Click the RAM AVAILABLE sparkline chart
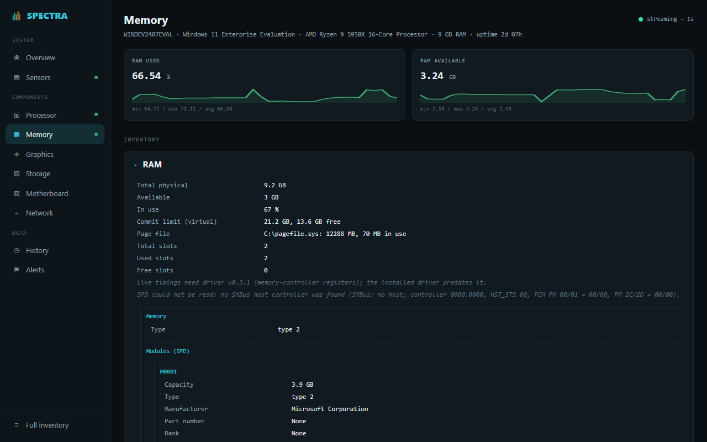 [553, 95]
